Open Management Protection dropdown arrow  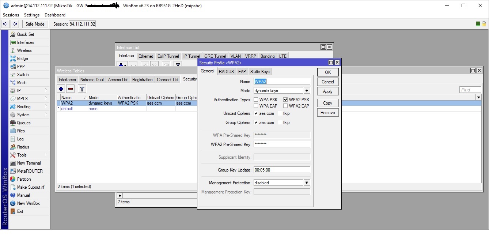point(307,183)
